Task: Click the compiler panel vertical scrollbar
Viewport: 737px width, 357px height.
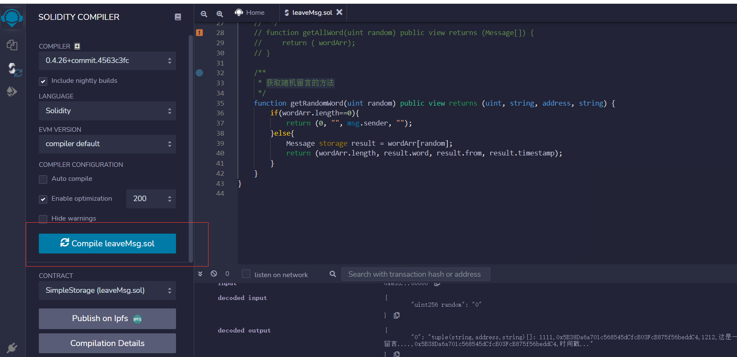Action: click(x=191, y=148)
